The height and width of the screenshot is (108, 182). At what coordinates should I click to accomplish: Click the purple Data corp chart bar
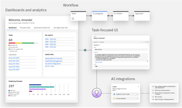click(x=37, y=89)
